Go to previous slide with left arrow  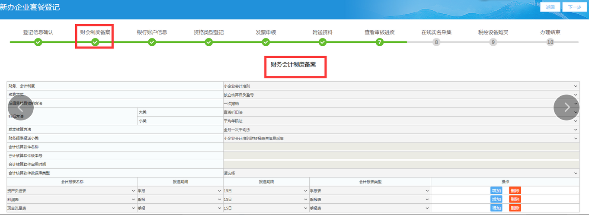[20, 107]
